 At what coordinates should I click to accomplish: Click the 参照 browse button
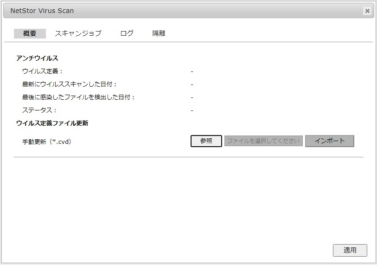[206, 141]
